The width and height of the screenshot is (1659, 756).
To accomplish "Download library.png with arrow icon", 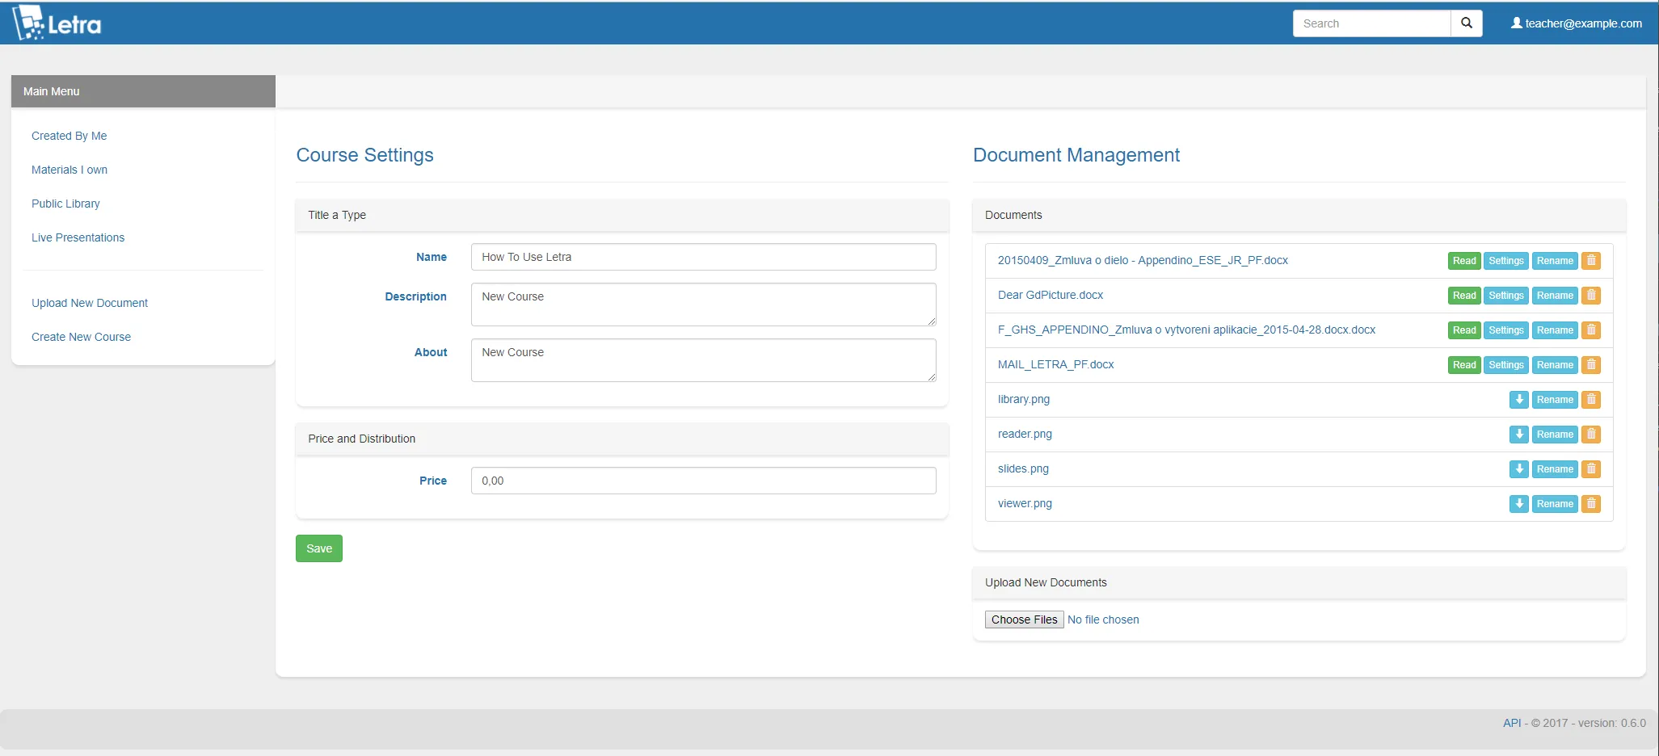I will [x=1519, y=400].
